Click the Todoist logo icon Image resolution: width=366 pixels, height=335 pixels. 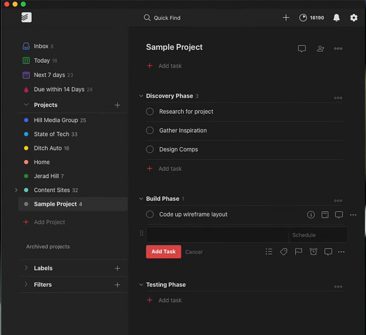27,17
